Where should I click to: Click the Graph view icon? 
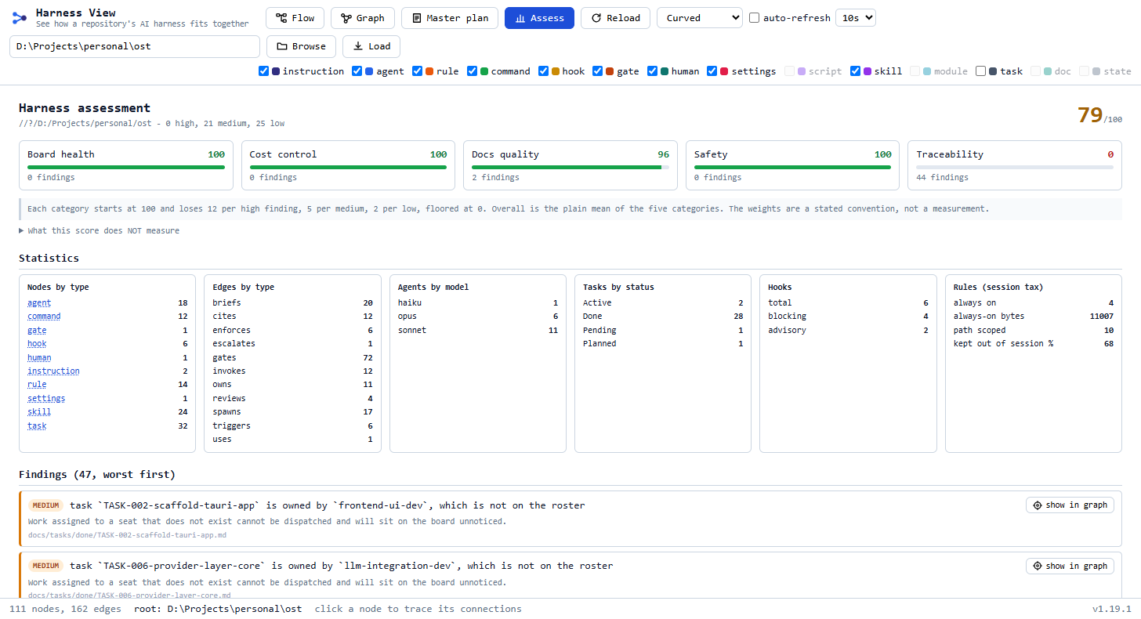point(346,18)
